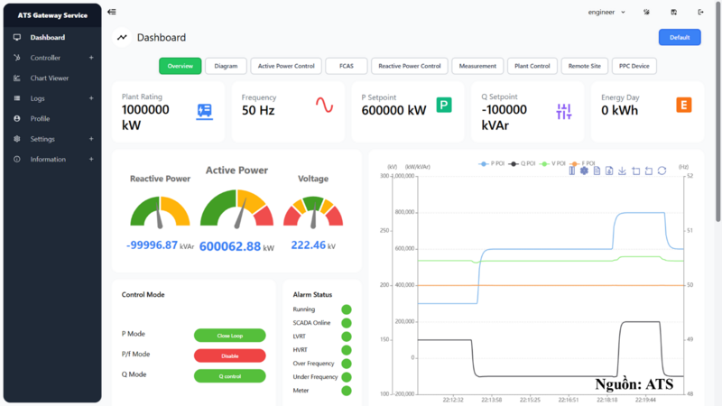The height and width of the screenshot is (406, 722).
Task: Click the Meter alarm green indicator
Action: (x=347, y=391)
